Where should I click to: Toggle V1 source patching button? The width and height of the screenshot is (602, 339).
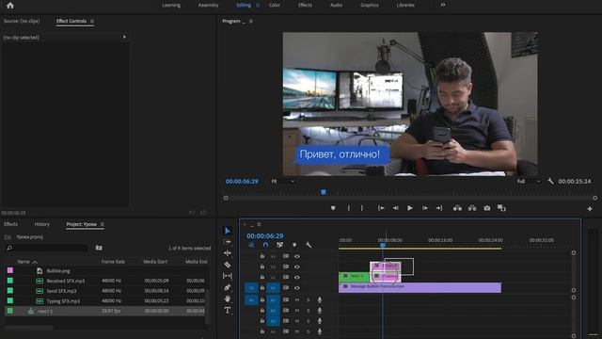tap(251, 287)
